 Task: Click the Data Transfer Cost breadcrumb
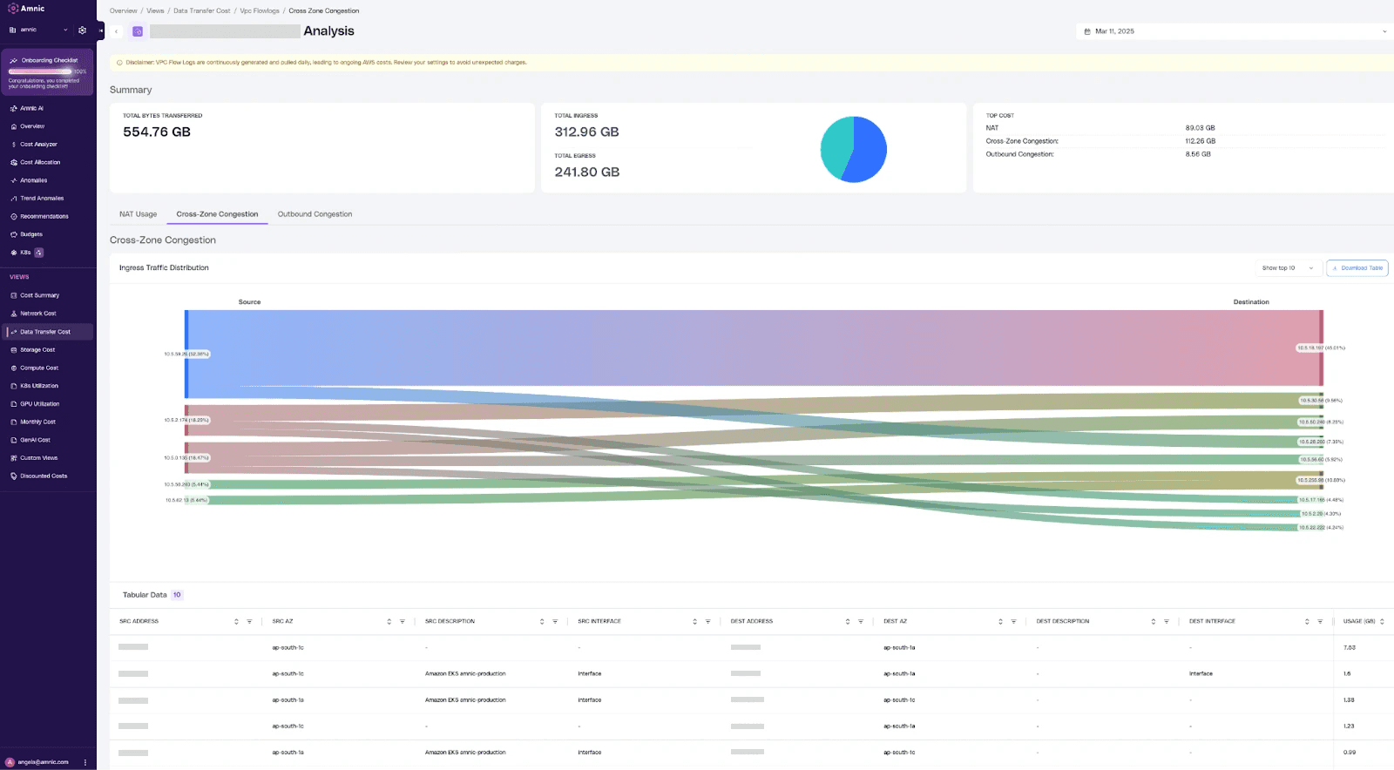(x=202, y=11)
